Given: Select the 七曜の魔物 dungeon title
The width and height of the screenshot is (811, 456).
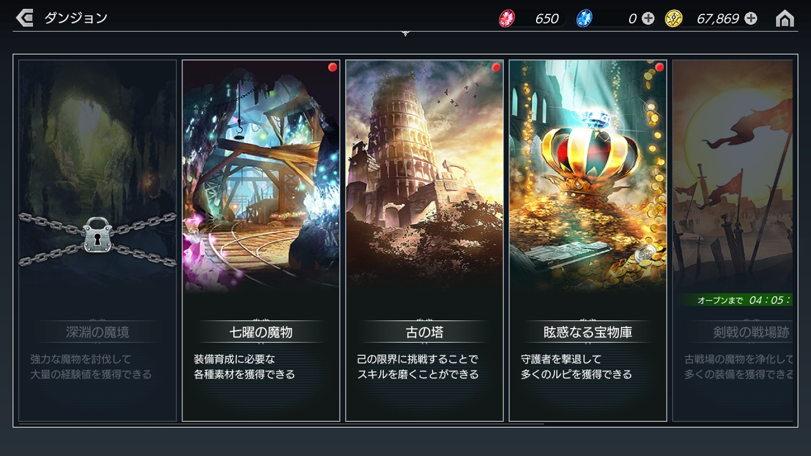Looking at the screenshot, I should (261, 332).
